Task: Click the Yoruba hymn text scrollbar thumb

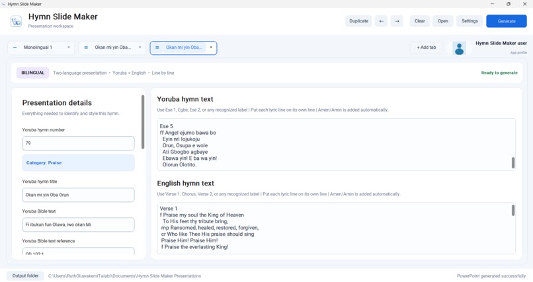Action: 513,163
